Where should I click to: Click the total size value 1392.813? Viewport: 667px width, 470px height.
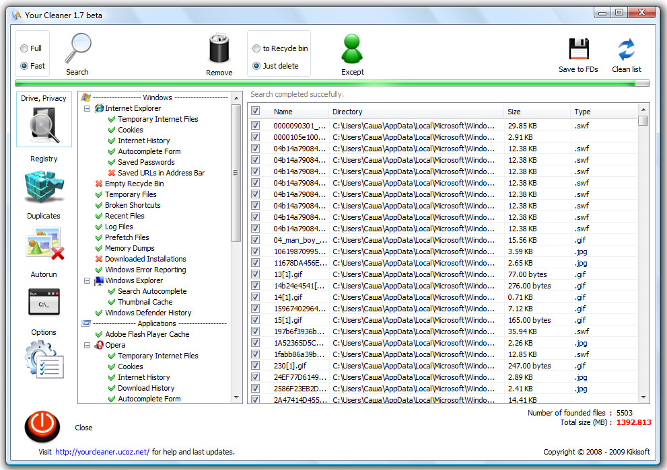click(x=634, y=422)
